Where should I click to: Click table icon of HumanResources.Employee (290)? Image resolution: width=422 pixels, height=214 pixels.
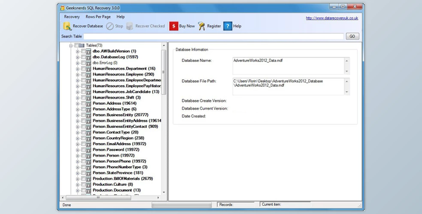pyautogui.click(x=88, y=74)
